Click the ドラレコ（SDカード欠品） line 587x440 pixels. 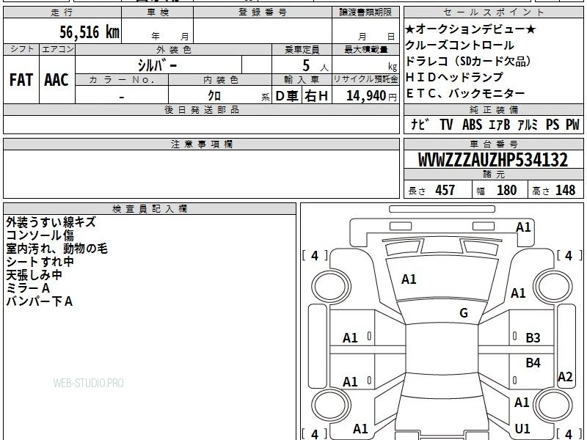pyautogui.click(x=468, y=61)
